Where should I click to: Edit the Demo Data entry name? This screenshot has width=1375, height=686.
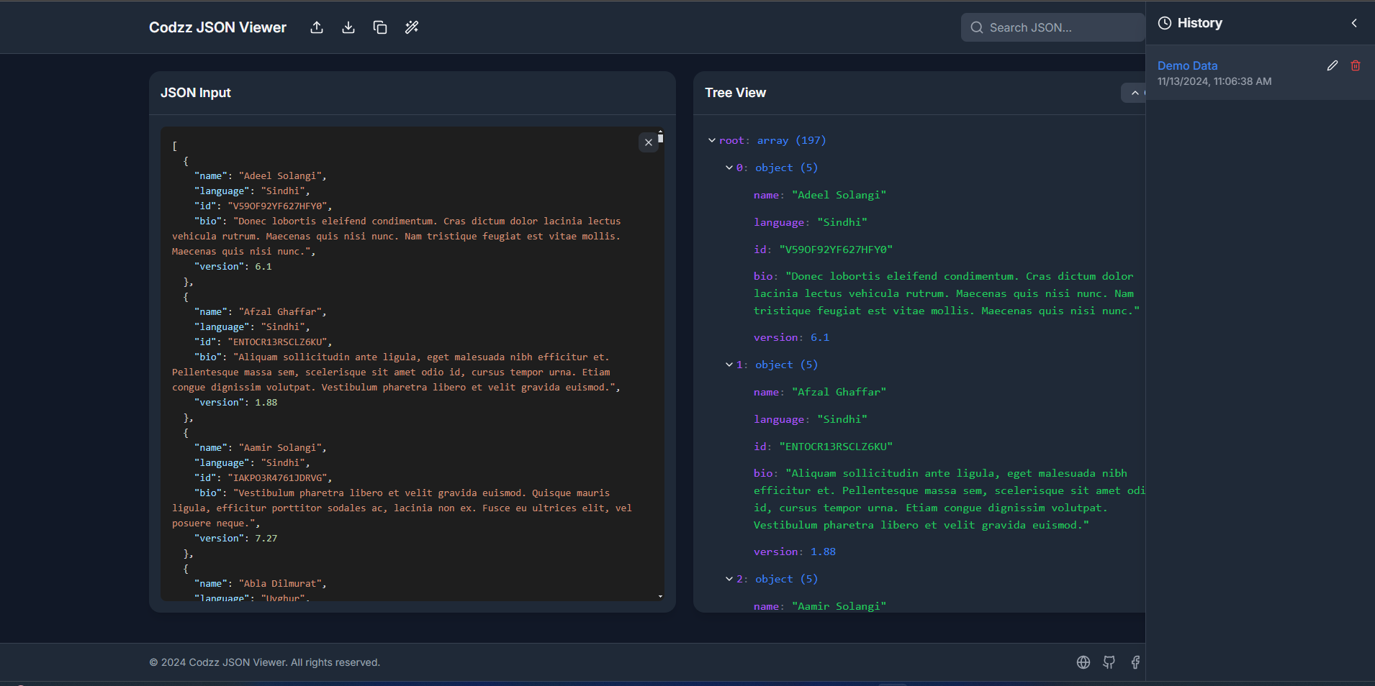[1333, 65]
